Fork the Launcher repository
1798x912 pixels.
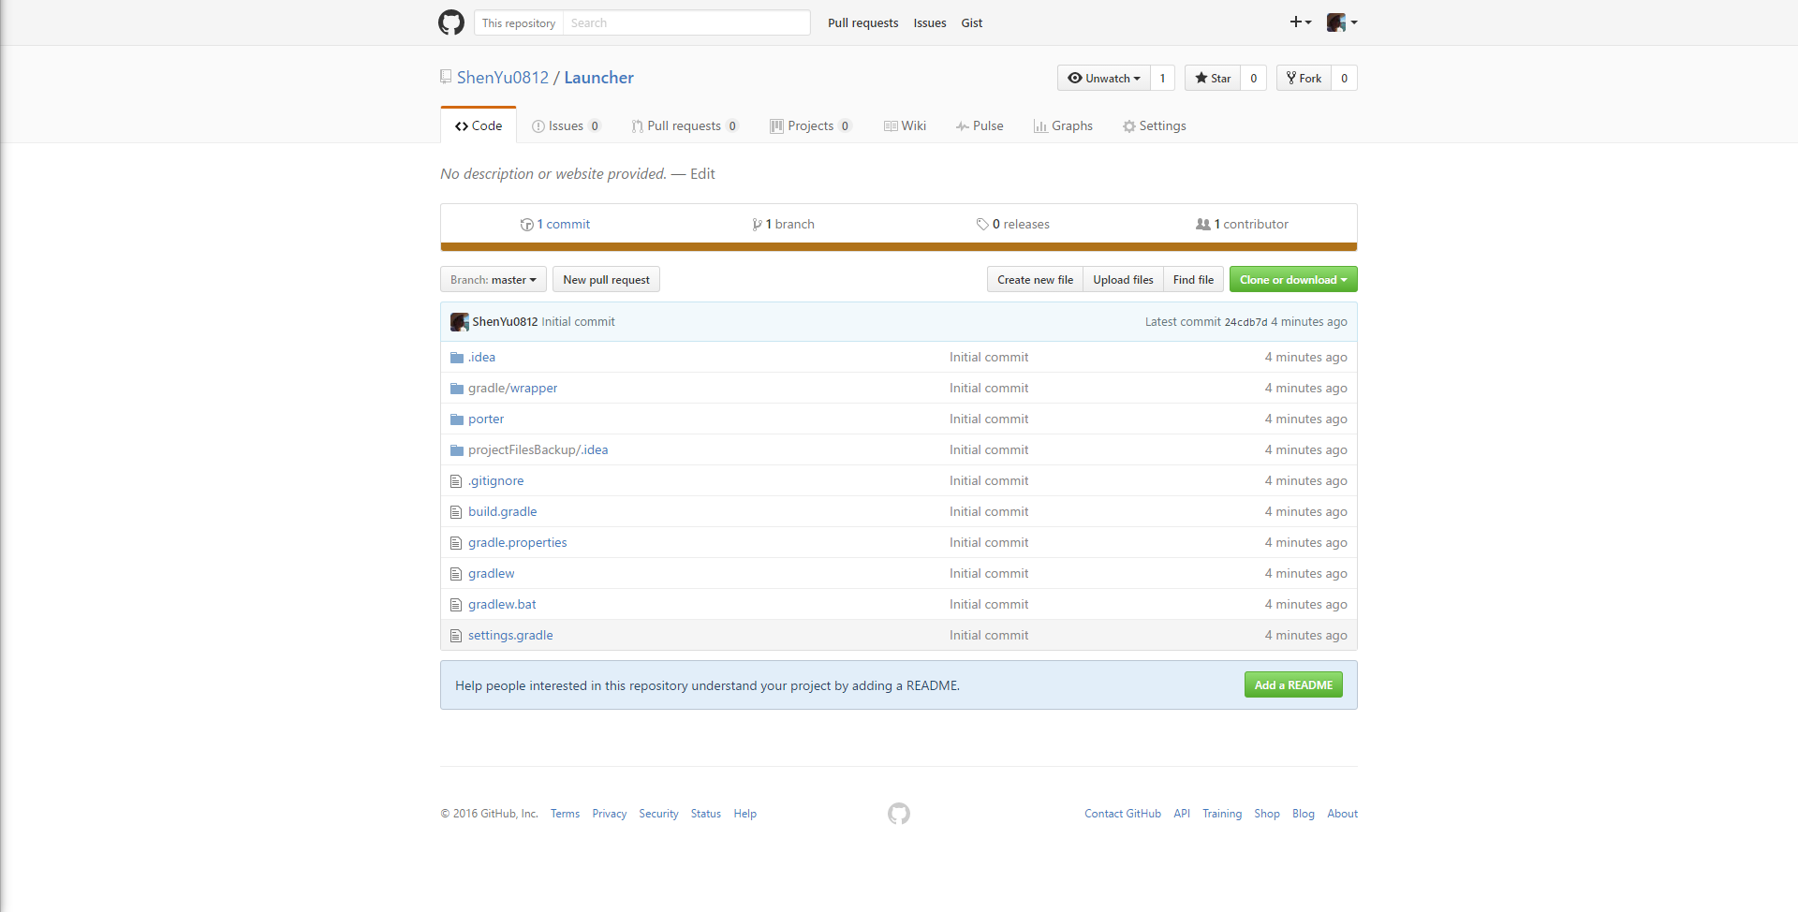pos(1304,78)
